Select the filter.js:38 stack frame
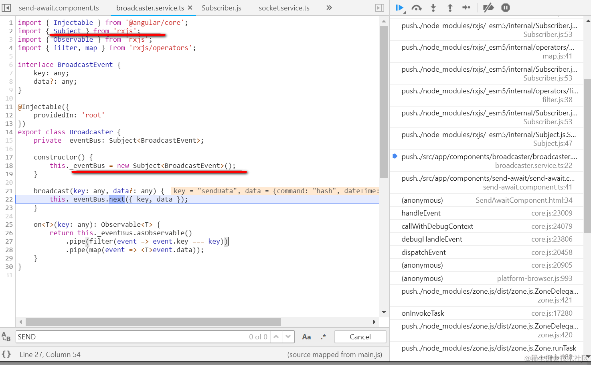 pos(487,95)
